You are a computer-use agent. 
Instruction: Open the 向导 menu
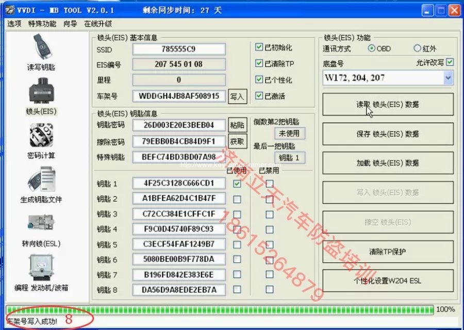click(70, 24)
